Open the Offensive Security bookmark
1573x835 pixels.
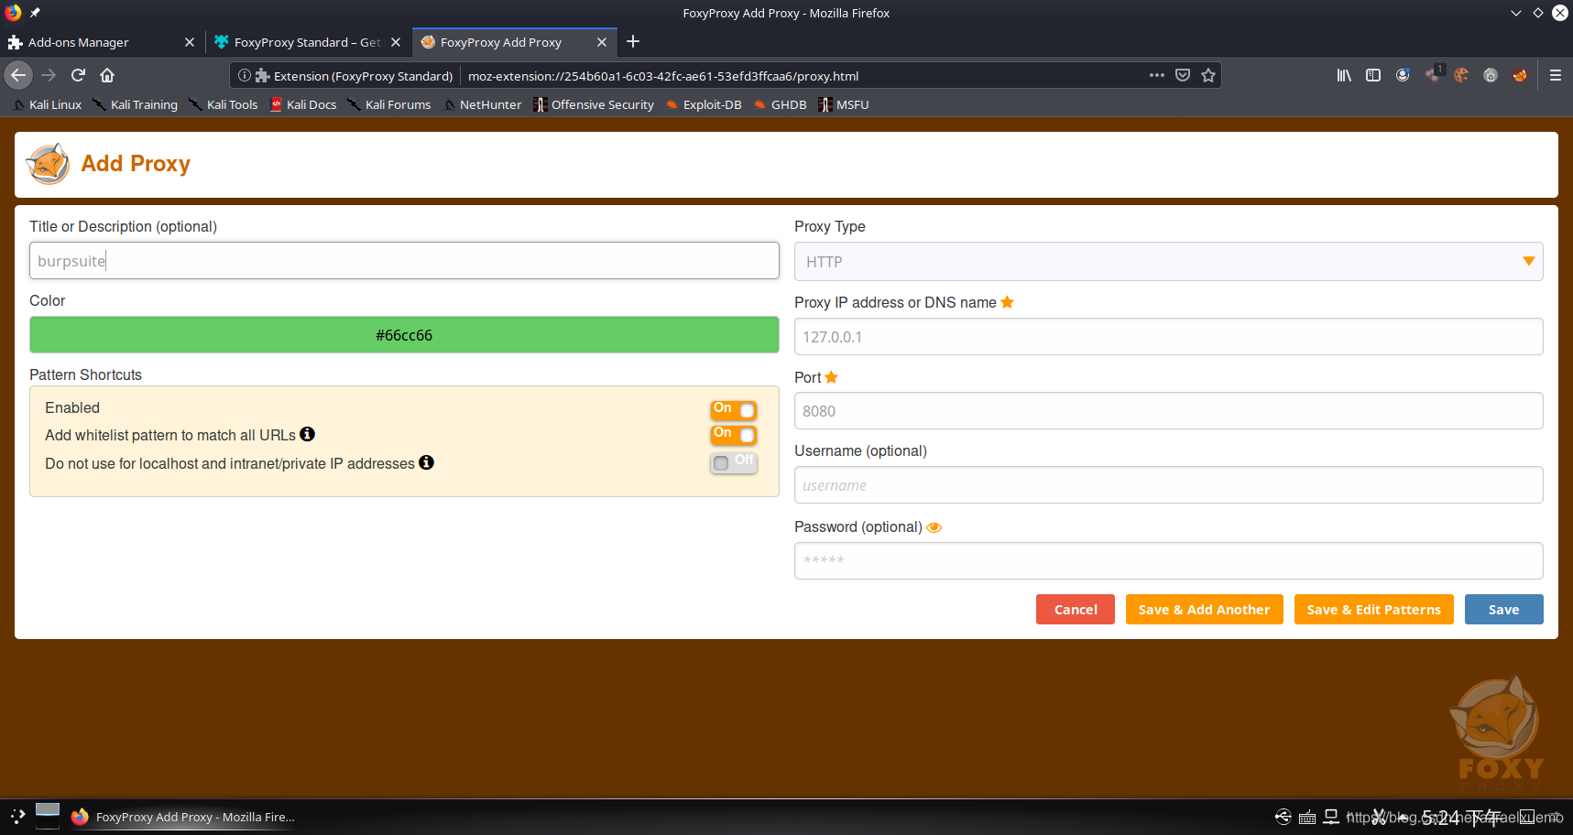tap(594, 104)
